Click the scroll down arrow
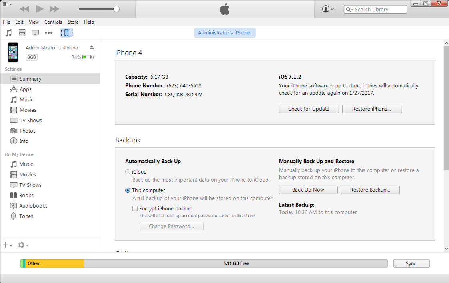The image size is (449, 283). (447, 249)
